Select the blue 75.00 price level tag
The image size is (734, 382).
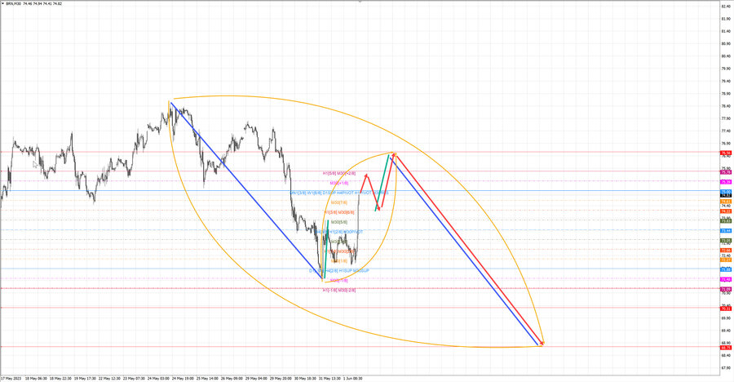726,191
